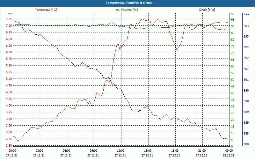This screenshot has height=159, width=255.
Task: Click the '25' humidity axis value
Action: [x=233, y=113]
